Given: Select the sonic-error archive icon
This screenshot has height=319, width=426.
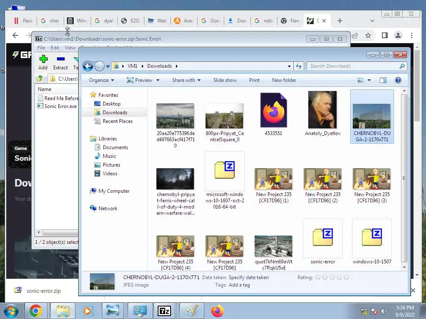Looking at the screenshot, I should click(323, 237).
